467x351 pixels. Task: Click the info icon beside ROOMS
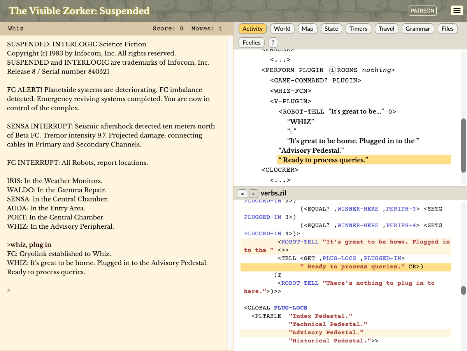coord(332,70)
